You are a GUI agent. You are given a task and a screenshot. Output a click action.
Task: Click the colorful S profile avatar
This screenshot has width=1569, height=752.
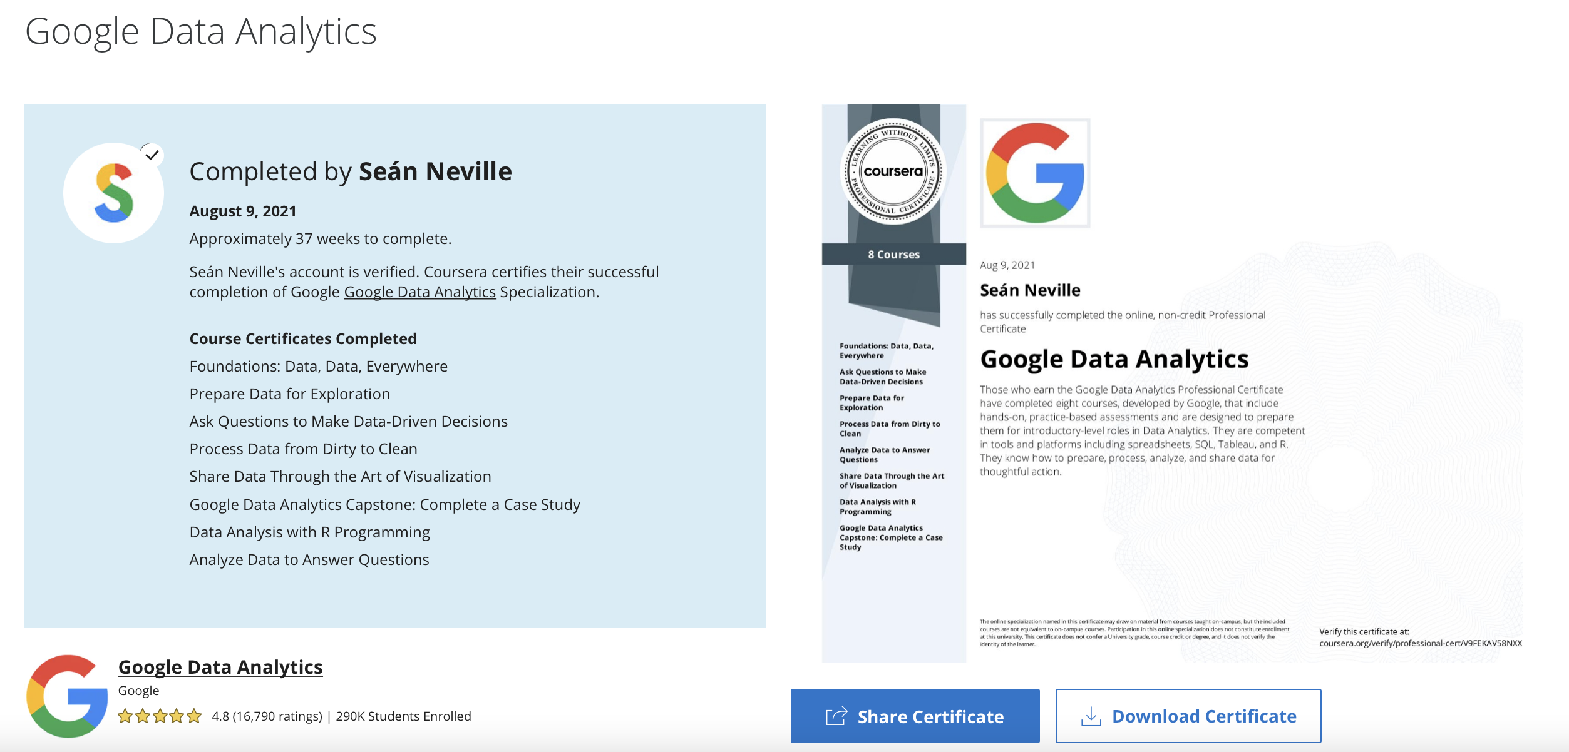pos(113,193)
